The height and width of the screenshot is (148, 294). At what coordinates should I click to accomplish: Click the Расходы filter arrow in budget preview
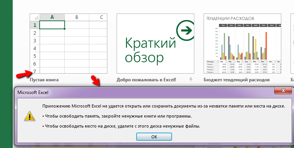218,62
